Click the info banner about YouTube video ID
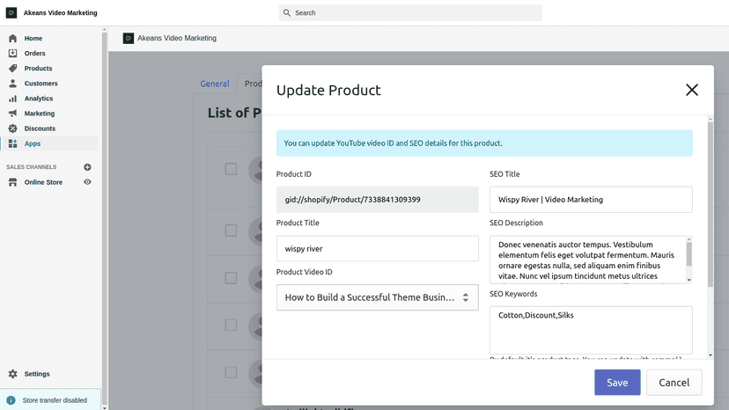Image resolution: width=729 pixels, height=410 pixels. 484,143
